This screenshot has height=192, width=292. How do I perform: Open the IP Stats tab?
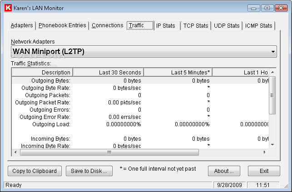167,26
